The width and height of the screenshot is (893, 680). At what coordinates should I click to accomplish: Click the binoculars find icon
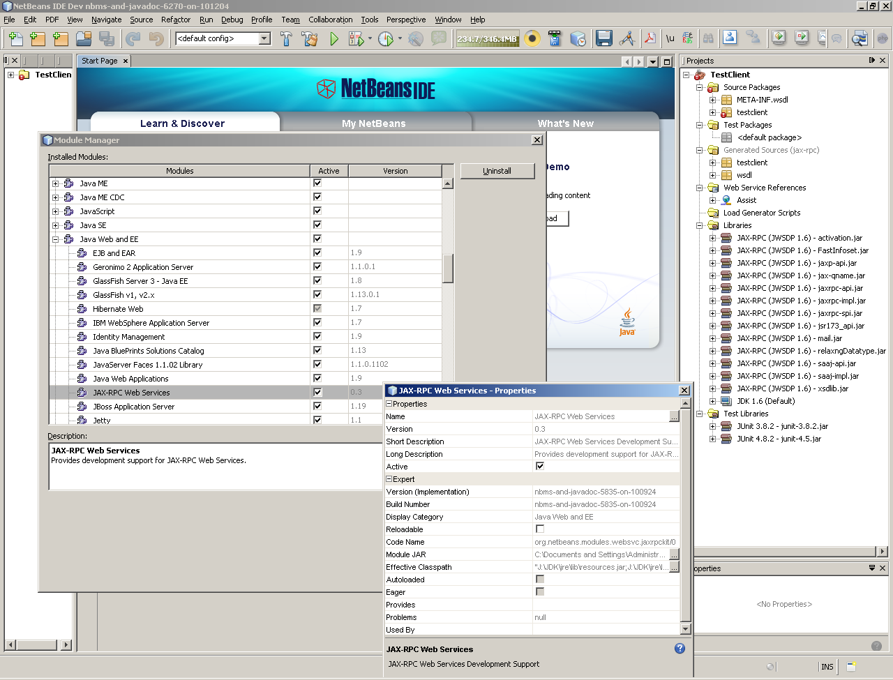point(709,38)
